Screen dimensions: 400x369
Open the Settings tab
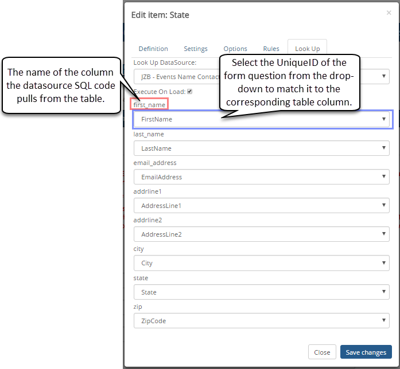click(x=196, y=49)
